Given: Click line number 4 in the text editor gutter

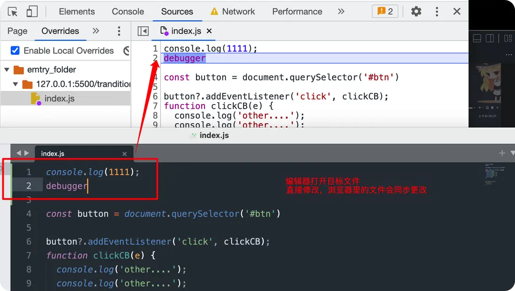Looking at the screenshot, I should click(29, 214).
